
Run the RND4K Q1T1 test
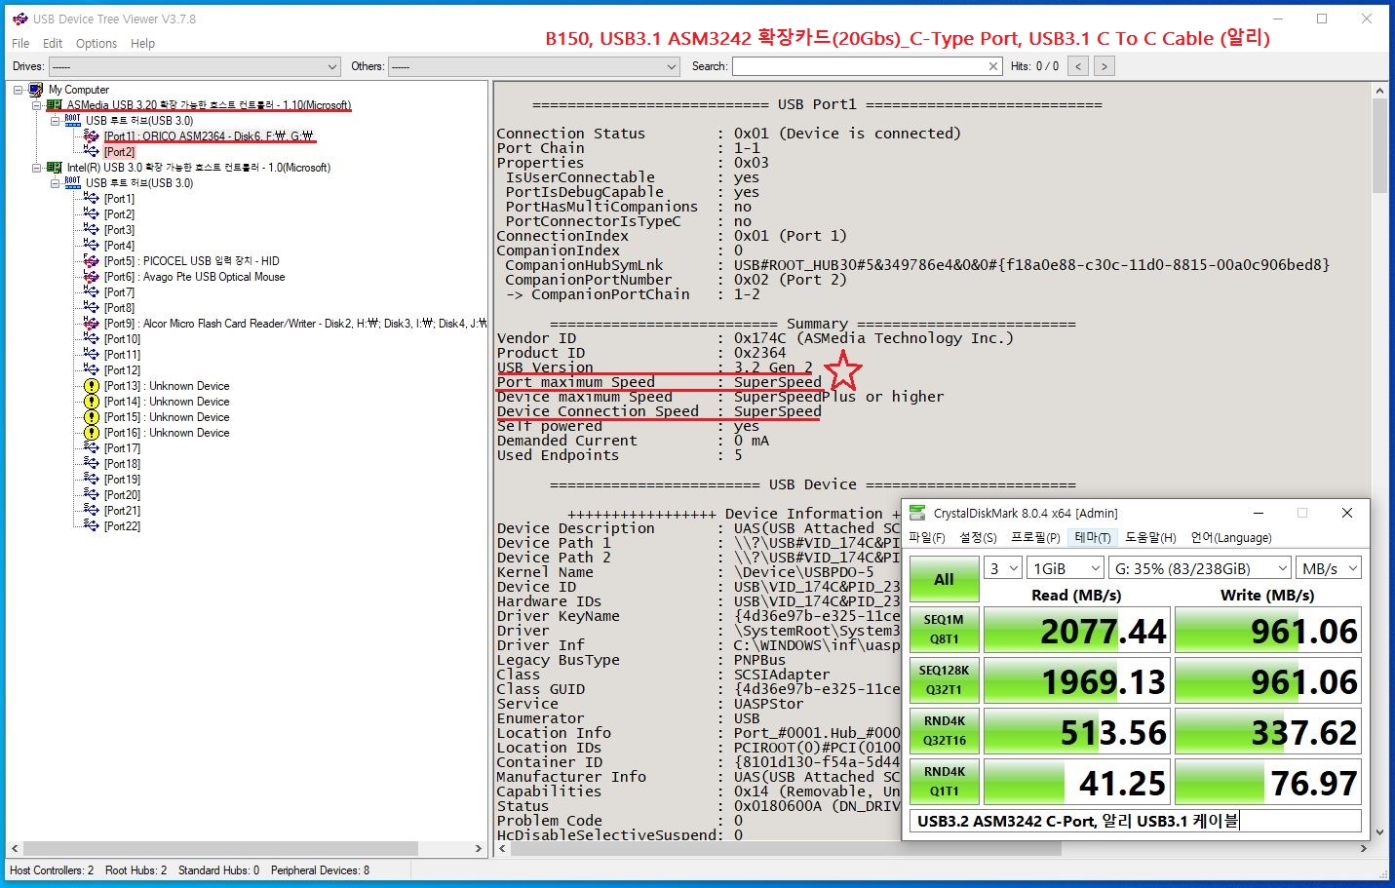point(944,782)
